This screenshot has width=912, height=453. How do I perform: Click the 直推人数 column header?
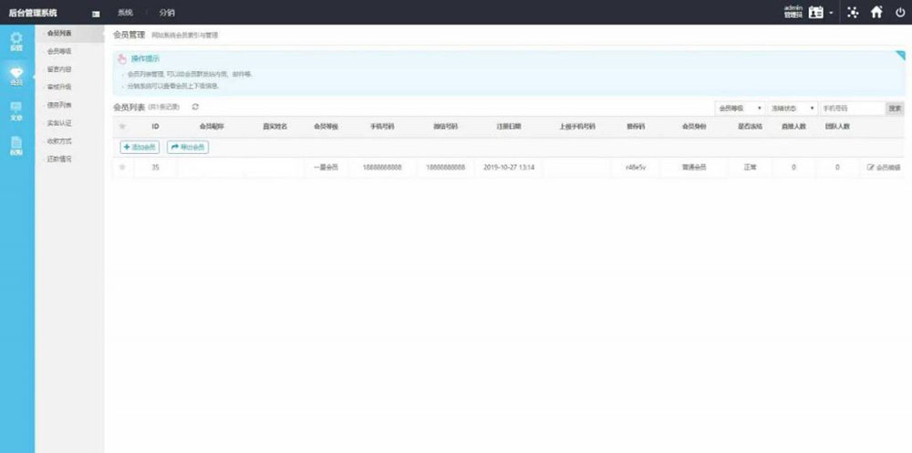click(794, 126)
